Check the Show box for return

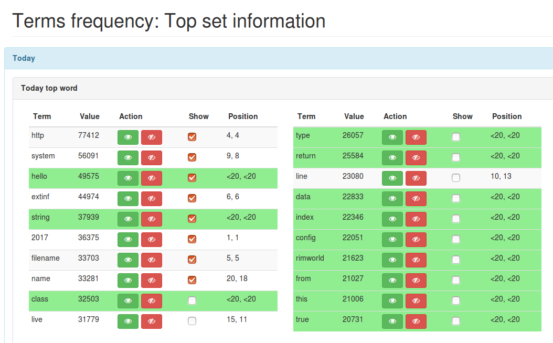(x=456, y=157)
